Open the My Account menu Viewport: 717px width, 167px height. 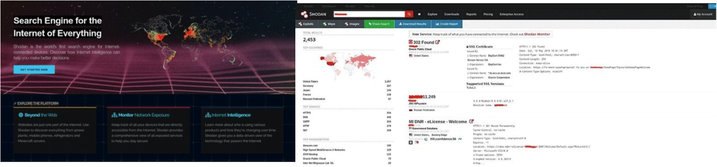[703, 14]
